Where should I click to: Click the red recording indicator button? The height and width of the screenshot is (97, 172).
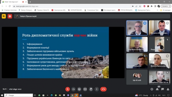(10, 16)
